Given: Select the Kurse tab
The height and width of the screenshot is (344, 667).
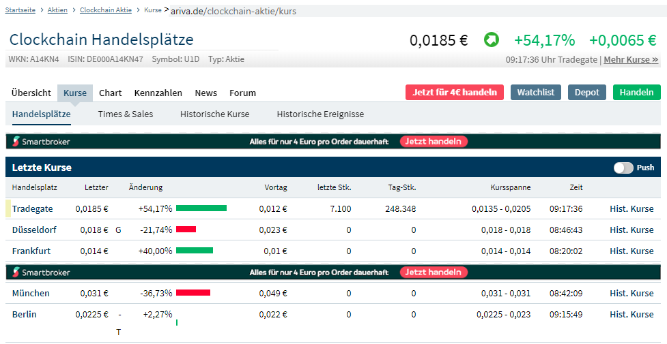Looking at the screenshot, I should pos(75,93).
